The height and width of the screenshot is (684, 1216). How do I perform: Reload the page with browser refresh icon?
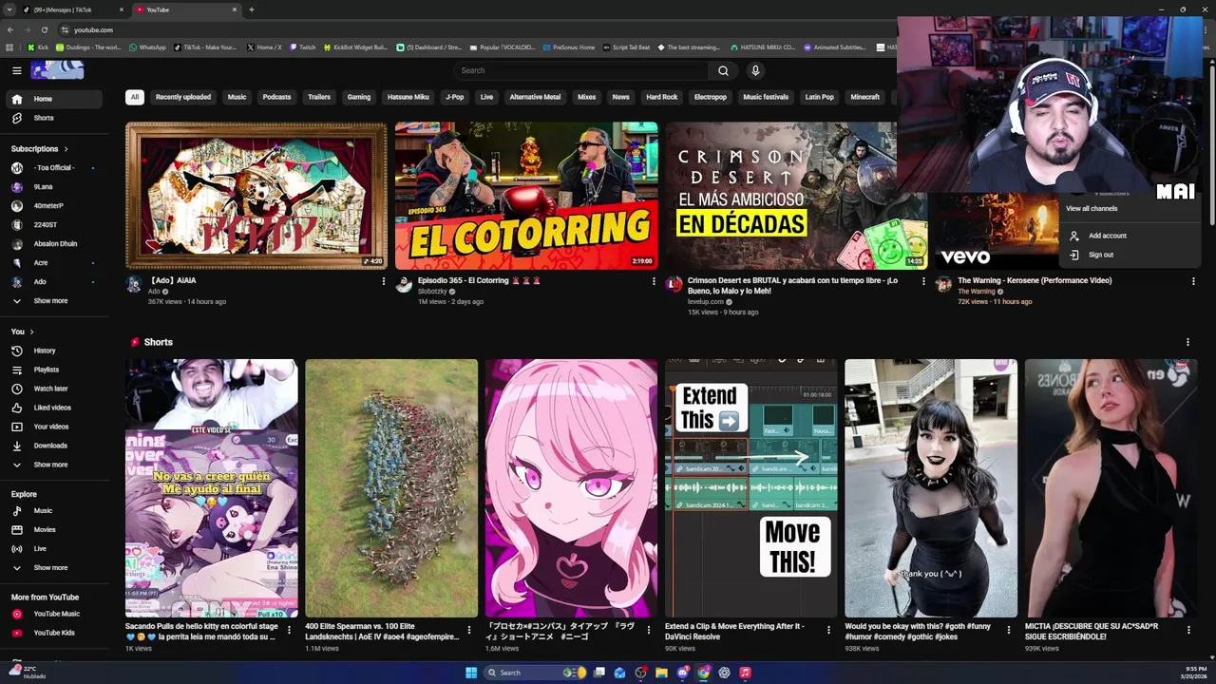[x=44, y=29]
